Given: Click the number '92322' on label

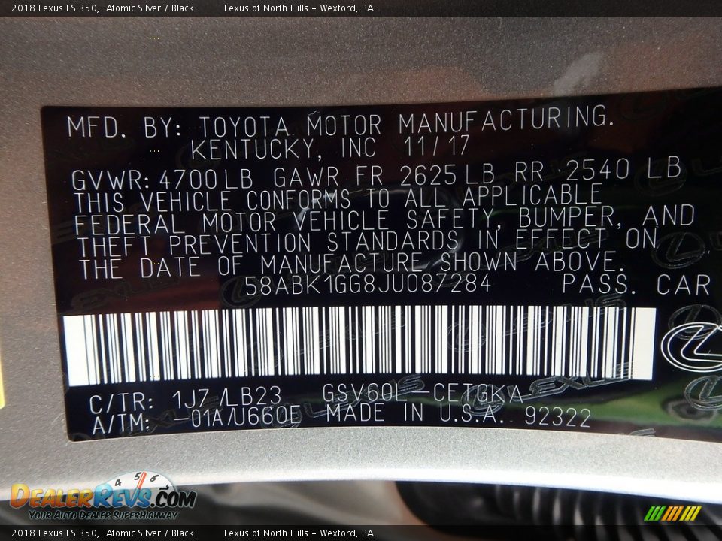Looking at the screenshot, I should (557, 417).
